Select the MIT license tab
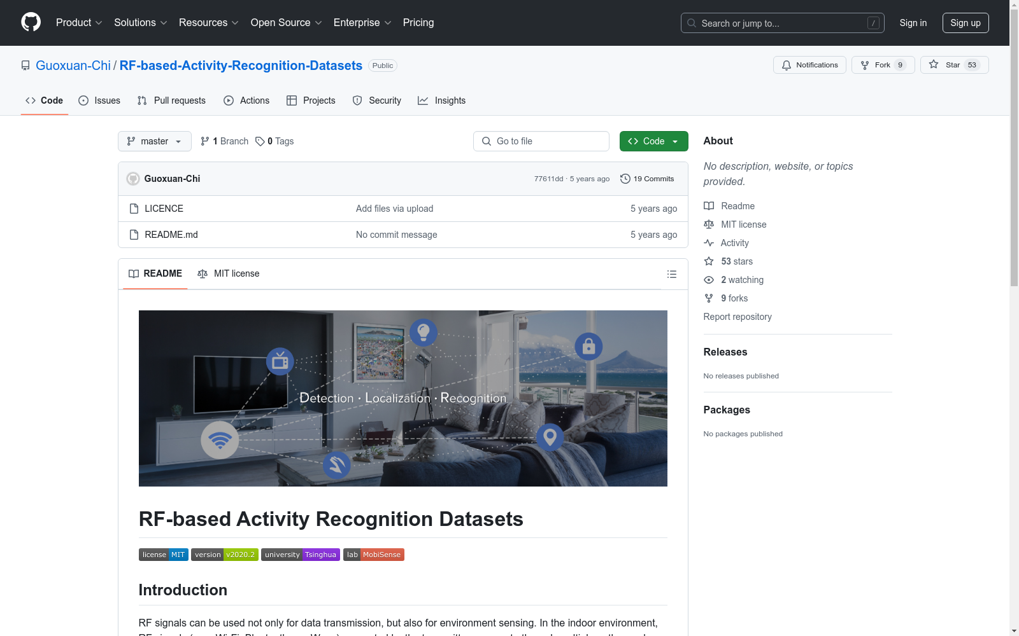This screenshot has height=636, width=1019. 229,273
